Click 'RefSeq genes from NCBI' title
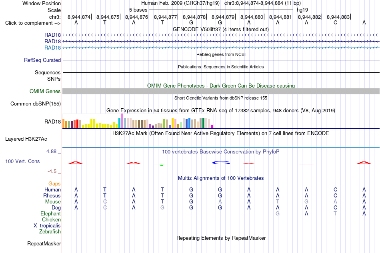 point(221,54)
